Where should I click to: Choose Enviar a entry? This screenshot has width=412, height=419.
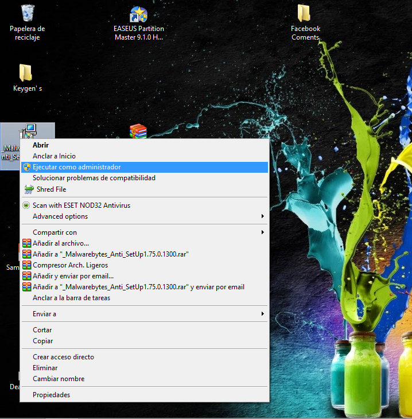145,314
